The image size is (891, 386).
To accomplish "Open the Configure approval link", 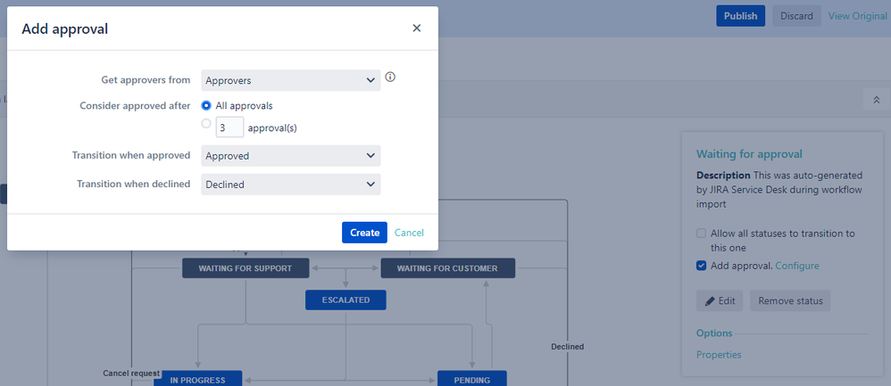I will 797,266.
